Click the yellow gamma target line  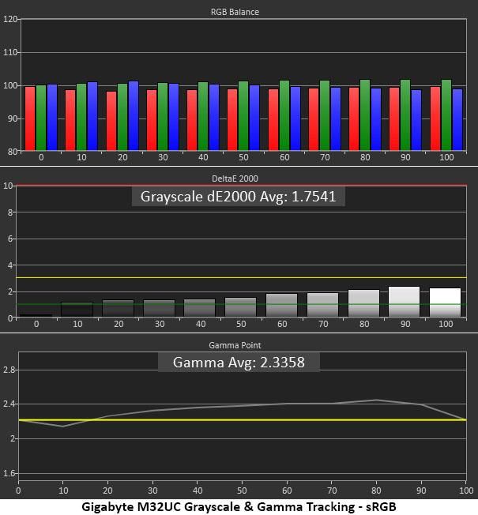click(243, 419)
